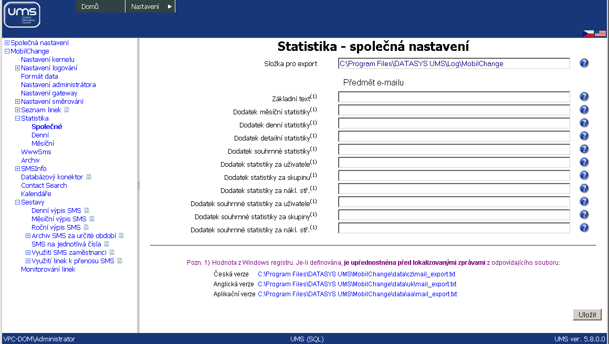Click document icon beside SMS na jednotlivá čísla
This screenshot has width=609, height=344.
(x=107, y=244)
